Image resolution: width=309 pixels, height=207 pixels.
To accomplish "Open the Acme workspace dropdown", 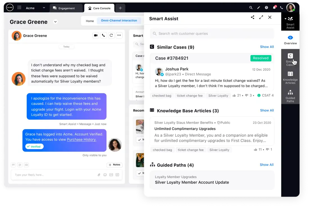I will point(44,8).
